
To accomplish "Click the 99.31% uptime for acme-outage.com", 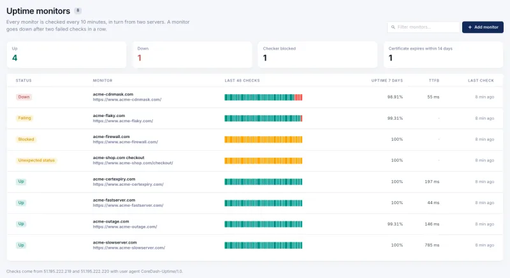I will pos(395,224).
